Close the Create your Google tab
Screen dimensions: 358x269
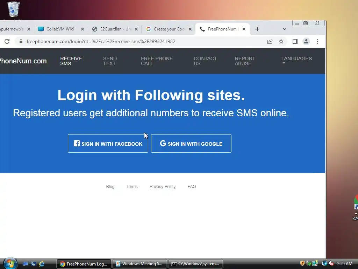click(x=190, y=29)
